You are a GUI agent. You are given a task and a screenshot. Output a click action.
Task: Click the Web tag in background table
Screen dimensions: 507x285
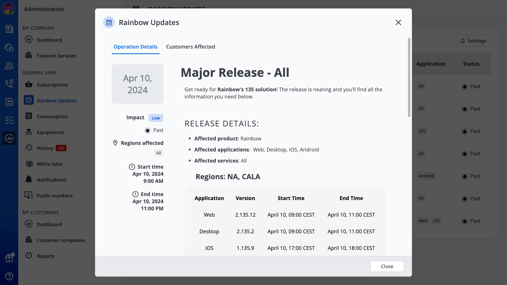point(423,221)
